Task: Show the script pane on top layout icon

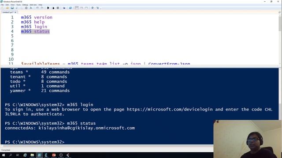Action: pyautogui.click(x=77, y=8)
